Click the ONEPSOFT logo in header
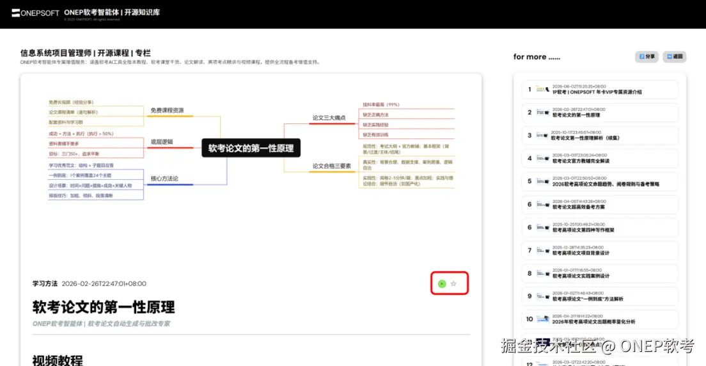 [x=36, y=13]
